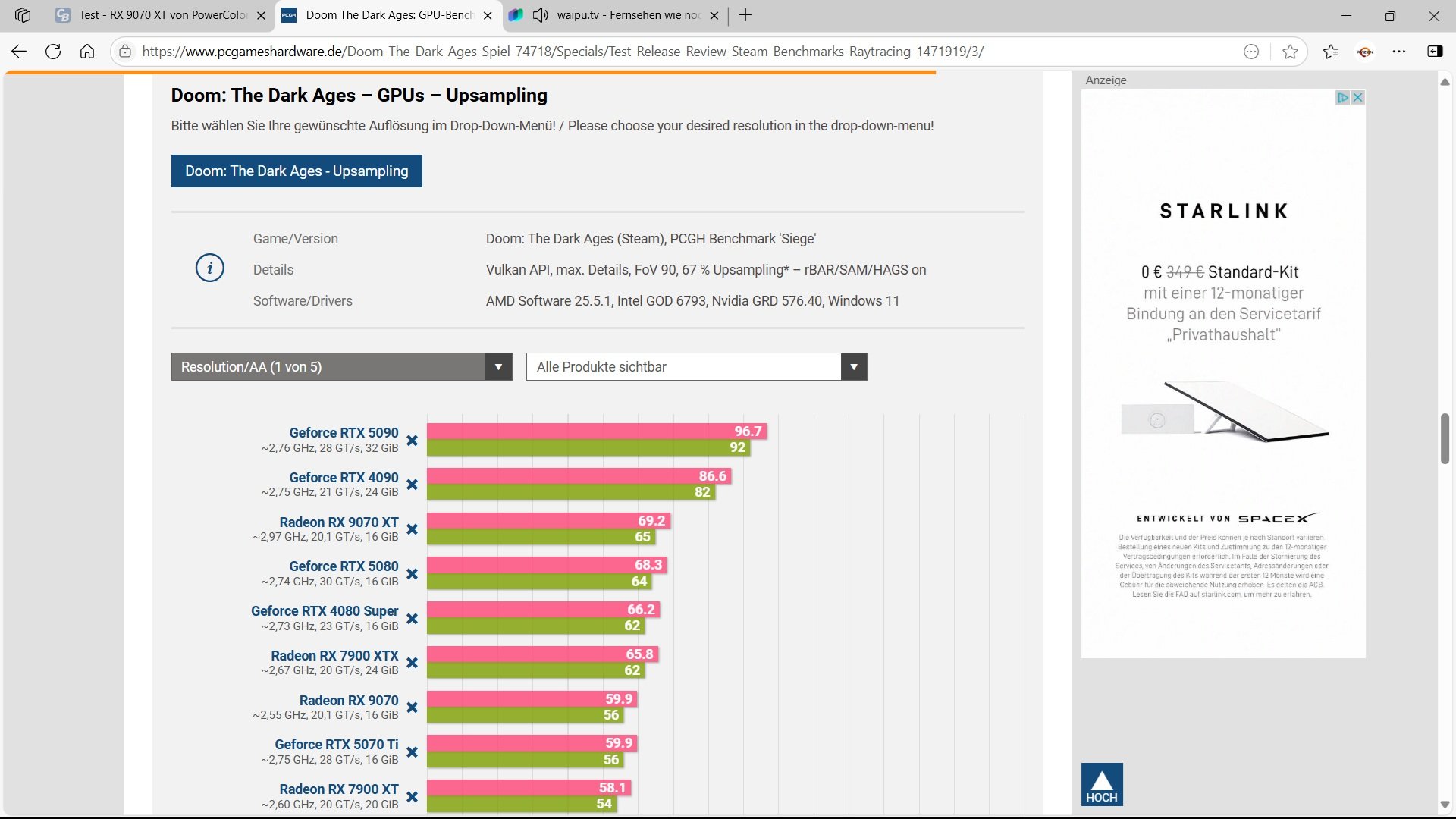Go to browser home page icon
Viewport: 1456px width, 819px height.
click(x=87, y=52)
